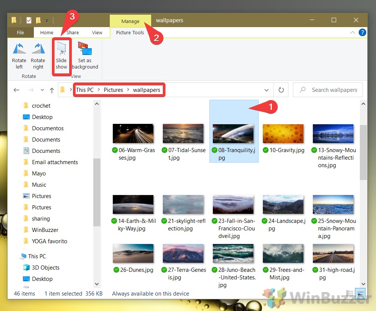Set selected image as background

coord(85,56)
